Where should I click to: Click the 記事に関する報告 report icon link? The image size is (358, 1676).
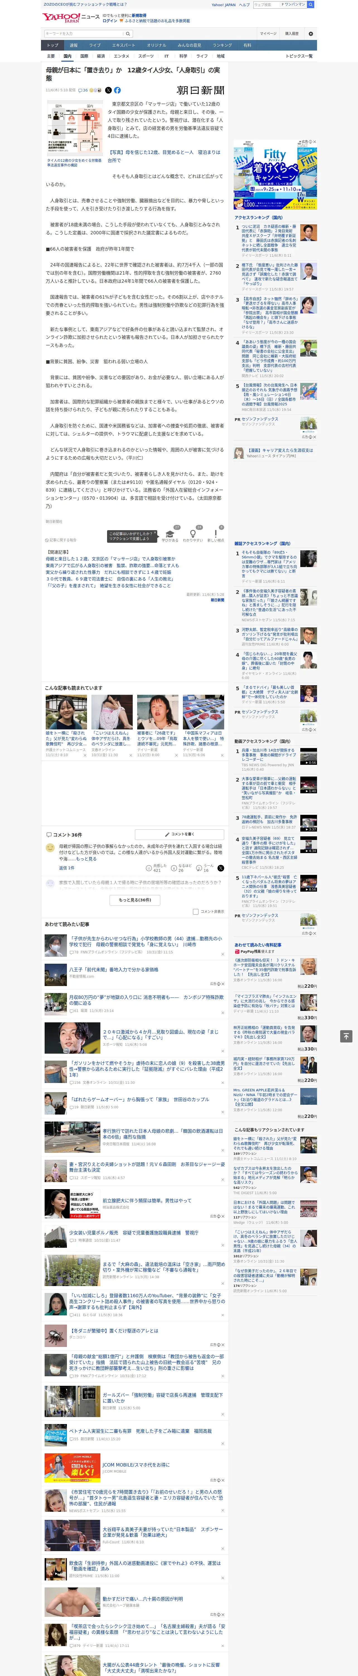[61, 540]
